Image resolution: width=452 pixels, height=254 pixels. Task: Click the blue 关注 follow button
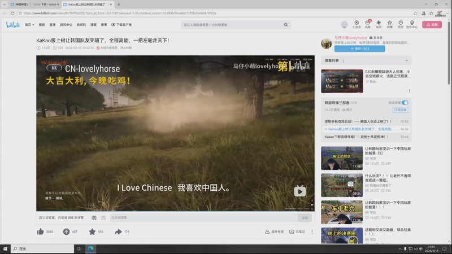pos(359,49)
